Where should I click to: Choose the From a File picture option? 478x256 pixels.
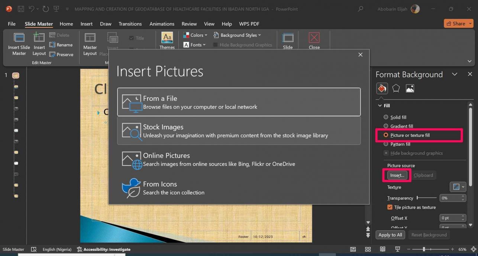(x=239, y=102)
